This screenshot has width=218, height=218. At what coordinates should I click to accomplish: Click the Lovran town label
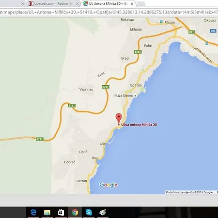(81, 181)
